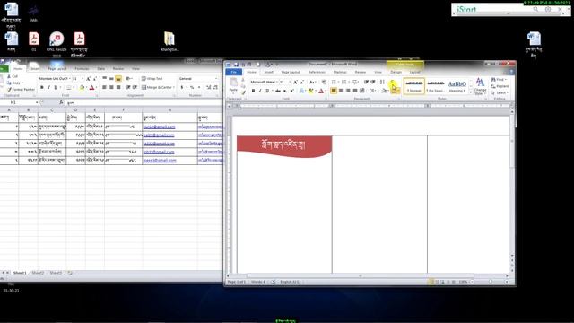Screen dimensions: 574x323
Task: Open Excel General number format dropdown
Action: pyautogui.click(x=215, y=78)
